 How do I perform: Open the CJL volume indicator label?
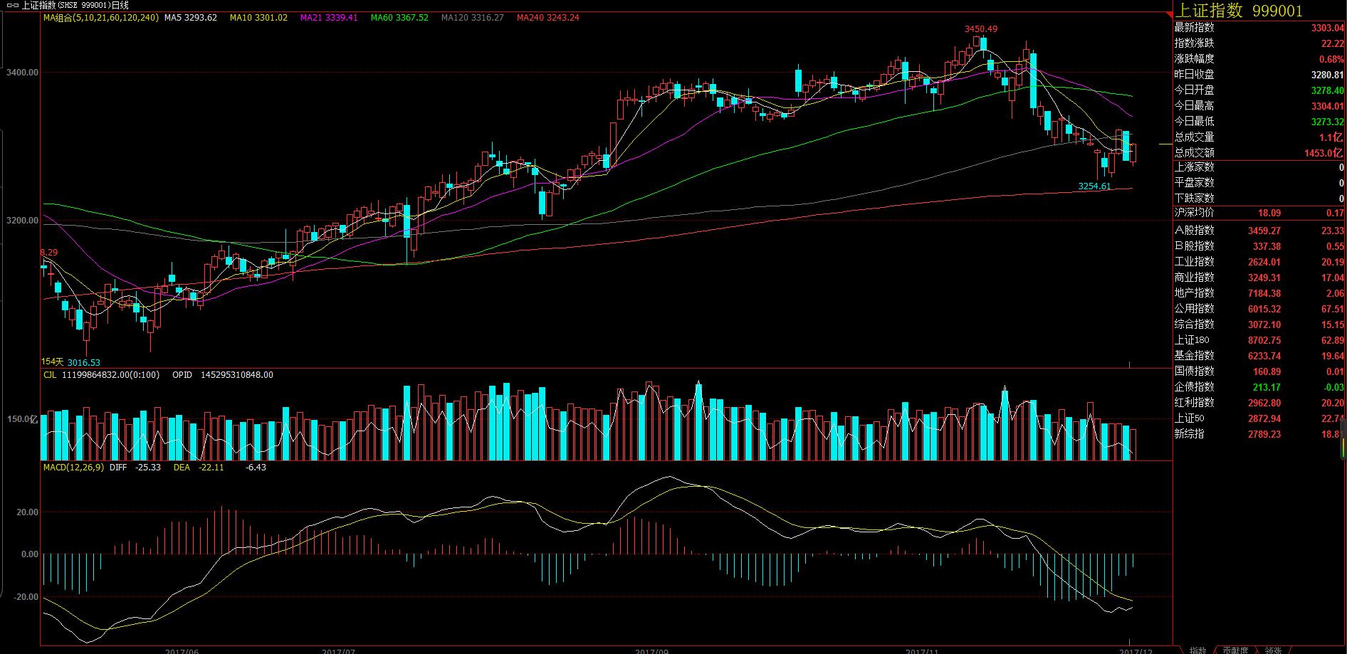50,375
